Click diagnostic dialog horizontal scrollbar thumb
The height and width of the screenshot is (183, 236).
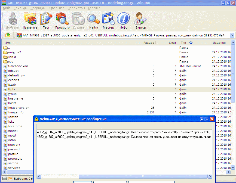point(143,176)
